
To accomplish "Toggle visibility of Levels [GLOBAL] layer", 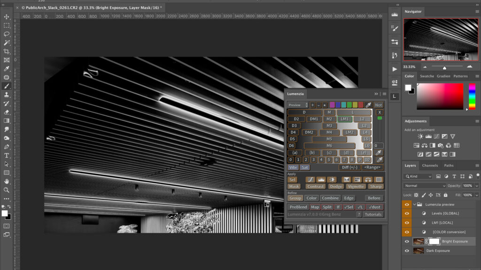I will pyautogui.click(x=407, y=213).
